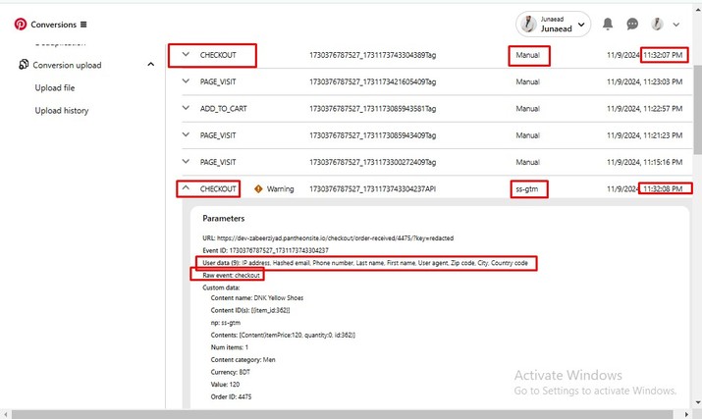Image resolution: width=702 pixels, height=419 pixels.
Task: Click the Pinterest logo icon
Action: [21, 25]
